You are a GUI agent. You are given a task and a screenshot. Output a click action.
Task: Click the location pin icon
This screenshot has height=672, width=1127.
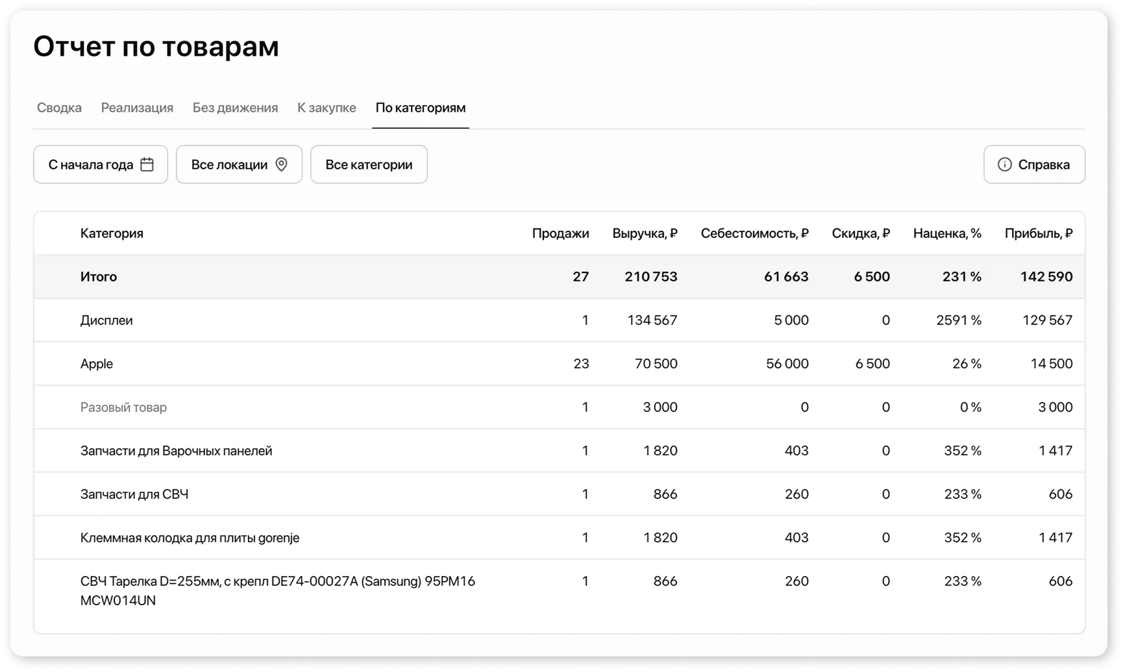(281, 165)
